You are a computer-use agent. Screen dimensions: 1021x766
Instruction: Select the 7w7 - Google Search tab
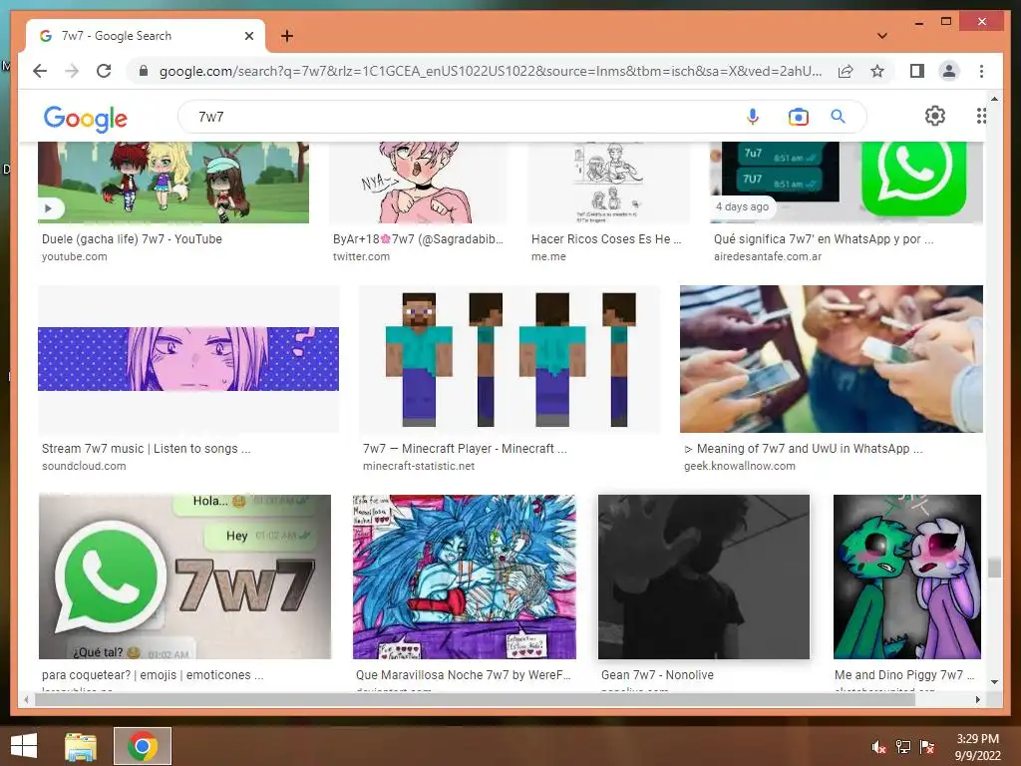[146, 36]
